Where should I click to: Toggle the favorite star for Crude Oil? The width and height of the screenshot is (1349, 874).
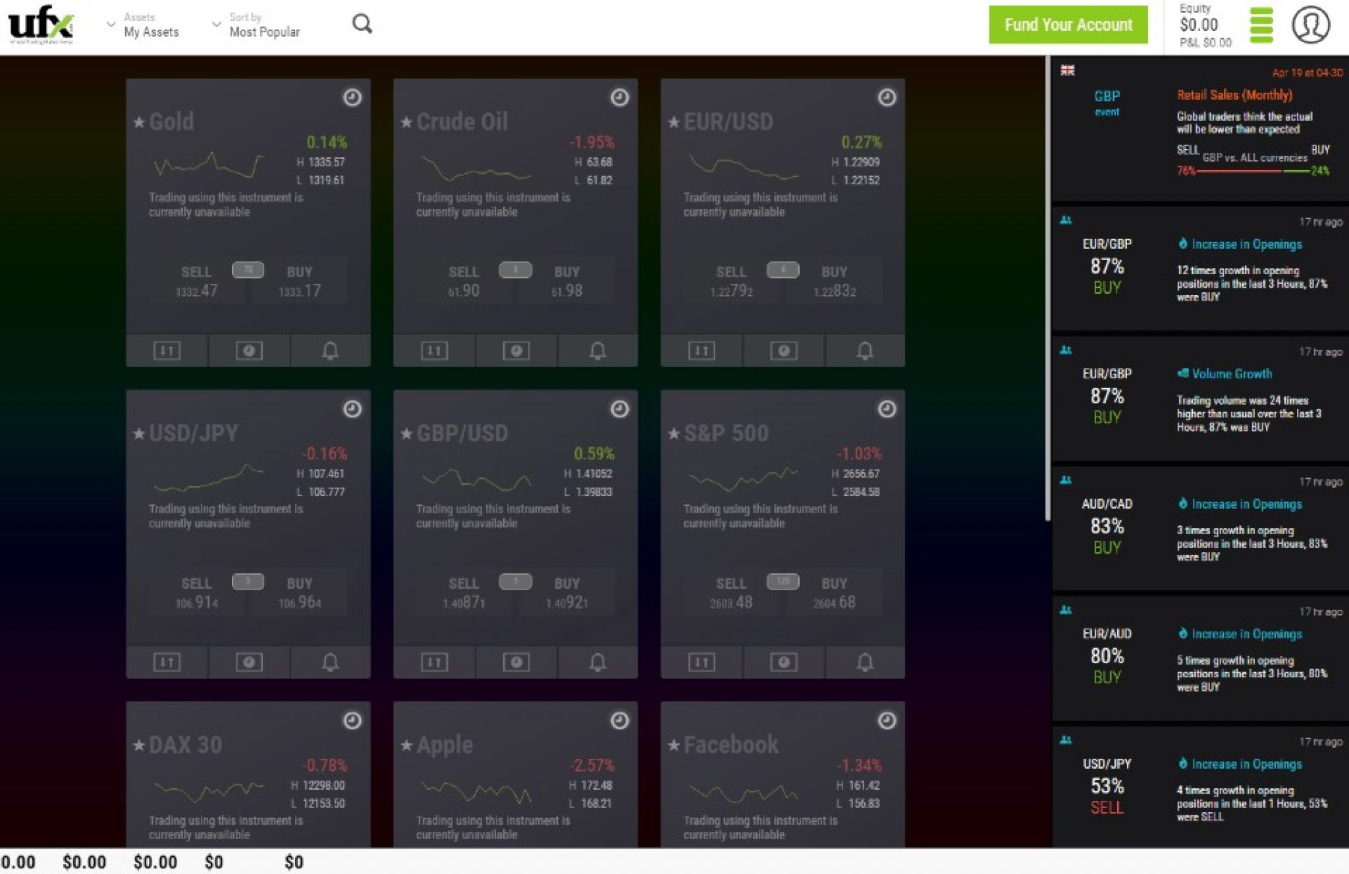point(406,123)
